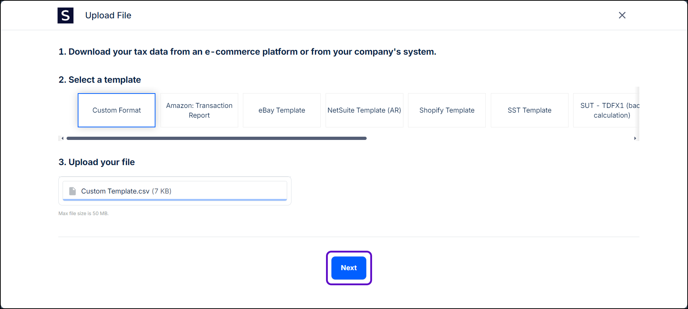
Task: Select the SST Template card
Action: pyautogui.click(x=529, y=110)
